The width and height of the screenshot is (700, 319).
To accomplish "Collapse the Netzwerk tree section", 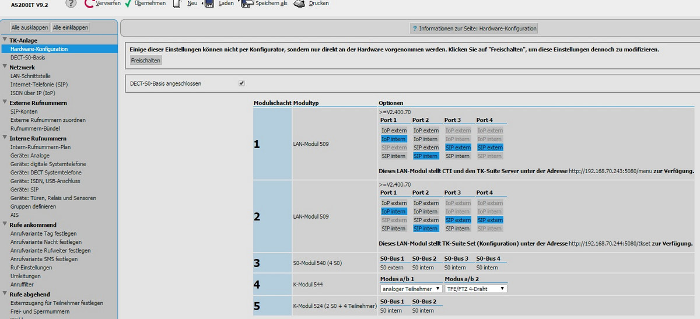I will click(5, 67).
